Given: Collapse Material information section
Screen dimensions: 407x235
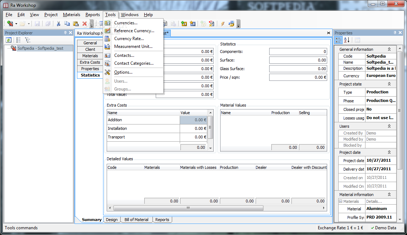Looking at the screenshot, I should point(389,194).
